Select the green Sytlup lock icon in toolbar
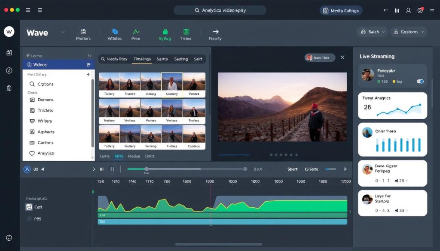Screen dimensions: 440x251 (165, 32)
